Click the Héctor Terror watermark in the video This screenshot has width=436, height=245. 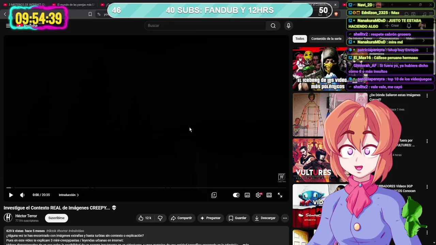tap(282, 177)
